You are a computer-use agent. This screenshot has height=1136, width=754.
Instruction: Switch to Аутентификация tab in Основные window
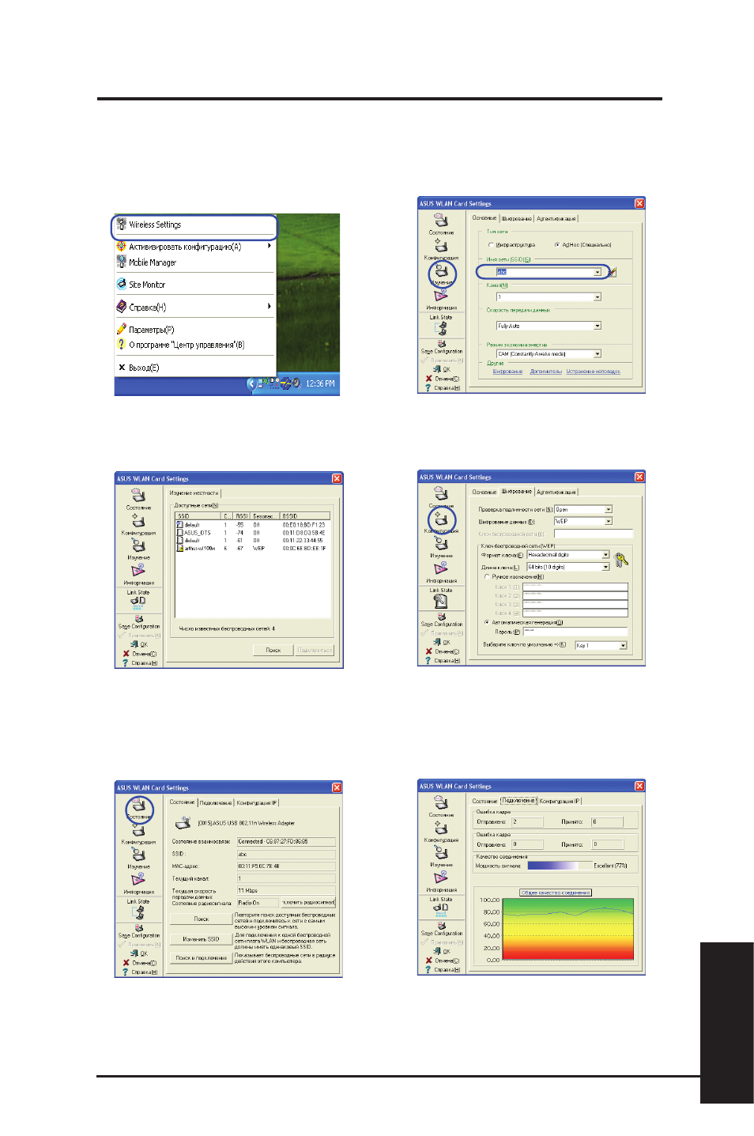(556, 219)
